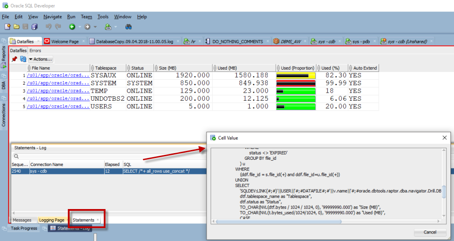Sort by Status column header
The width and height of the screenshot is (454, 241).
click(x=140, y=68)
